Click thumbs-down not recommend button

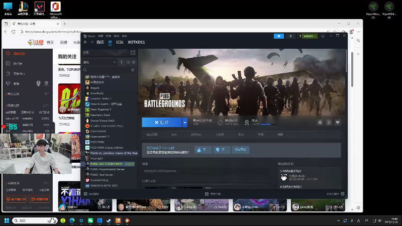point(222,150)
